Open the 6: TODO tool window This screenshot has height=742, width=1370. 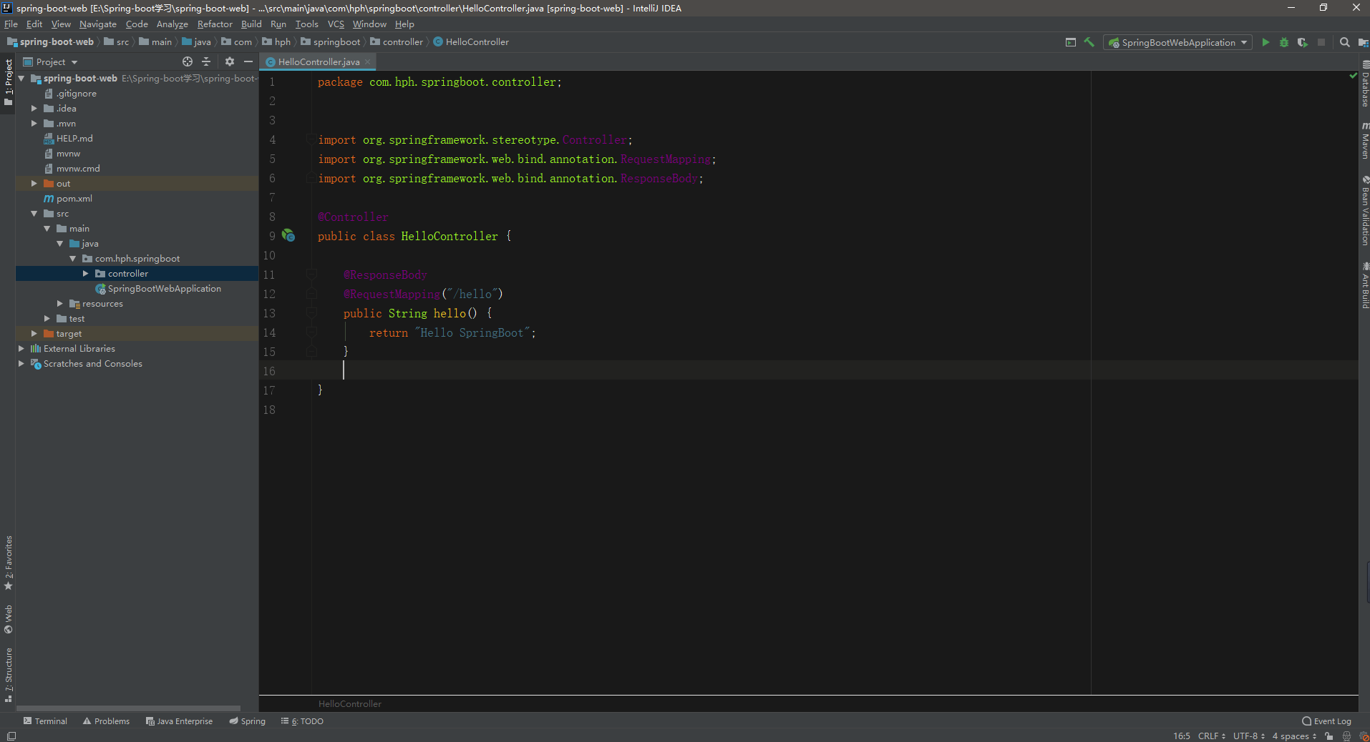point(302,721)
